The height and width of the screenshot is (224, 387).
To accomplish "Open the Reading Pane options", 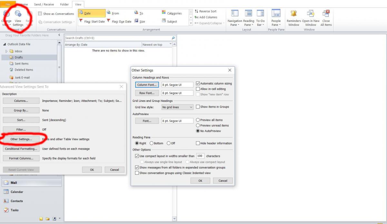I will point(249,18).
